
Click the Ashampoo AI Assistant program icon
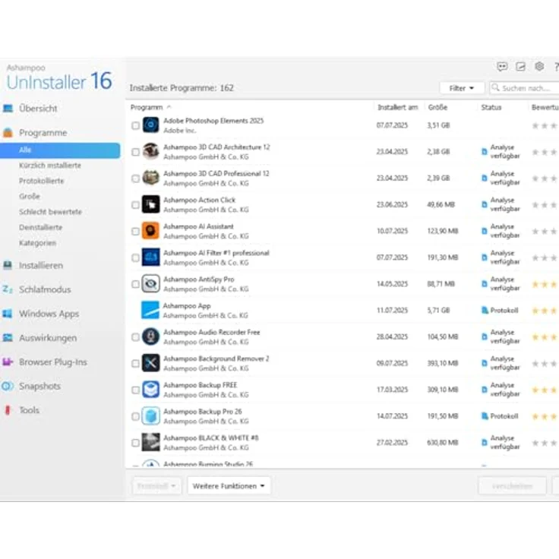(x=151, y=231)
